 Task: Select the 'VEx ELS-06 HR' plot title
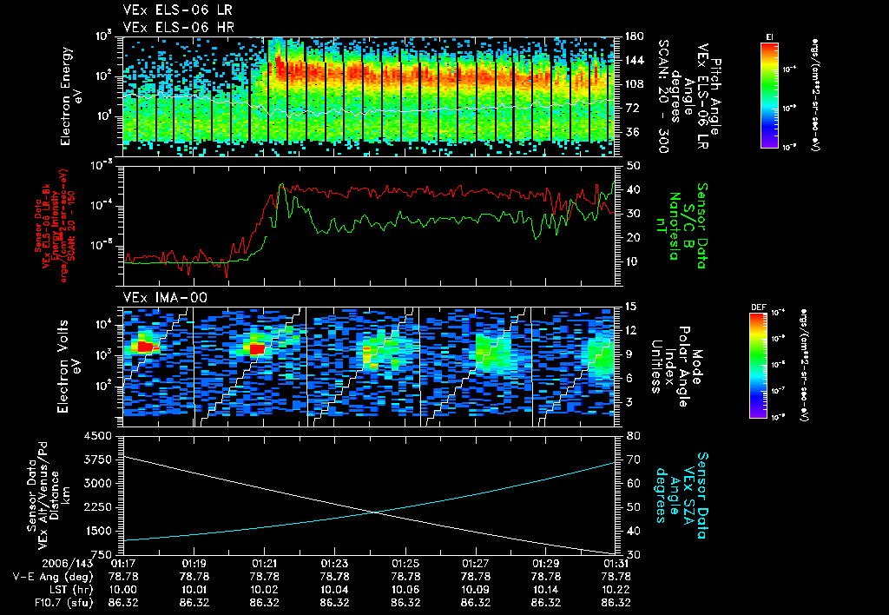pyautogui.click(x=179, y=27)
